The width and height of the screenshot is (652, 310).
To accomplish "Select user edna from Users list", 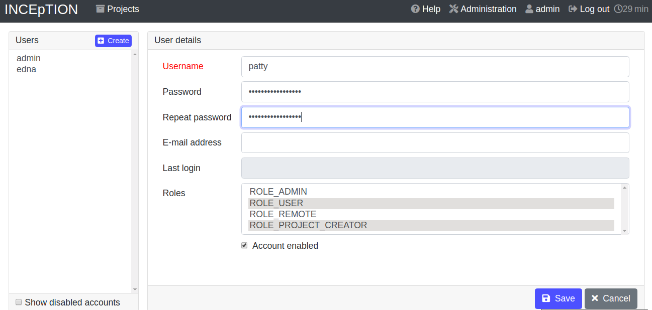I will point(26,69).
